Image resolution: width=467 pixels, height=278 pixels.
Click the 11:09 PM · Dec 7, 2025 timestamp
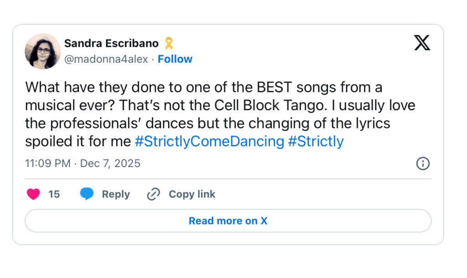point(83,163)
